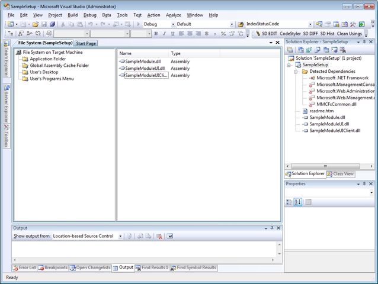Viewport: 378px width, 284px height.
Task: Collapse the Detected Dependencies node
Action: pos(296,72)
